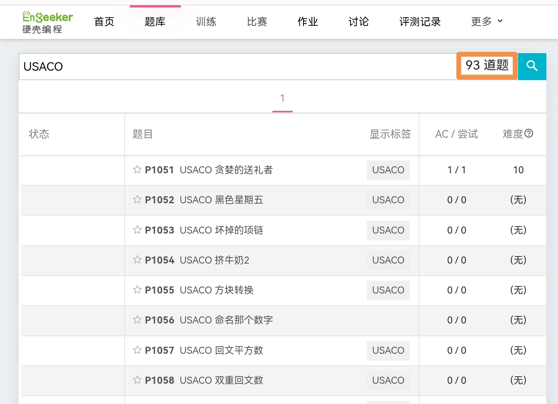Click the 难度 help question-mark icon

pos(529,133)
